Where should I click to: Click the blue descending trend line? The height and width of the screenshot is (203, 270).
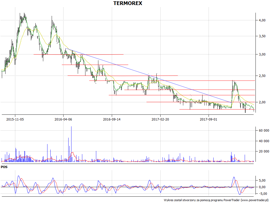(x=149, y=76)
